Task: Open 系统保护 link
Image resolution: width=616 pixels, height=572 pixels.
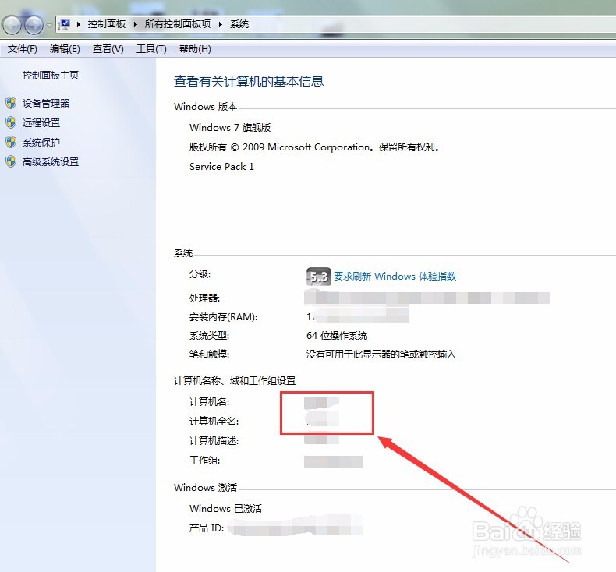Action: coord(41,142)
